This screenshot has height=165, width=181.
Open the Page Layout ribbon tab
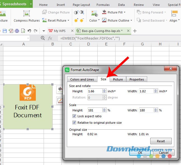pyautogui.click(x=81, y=5)
